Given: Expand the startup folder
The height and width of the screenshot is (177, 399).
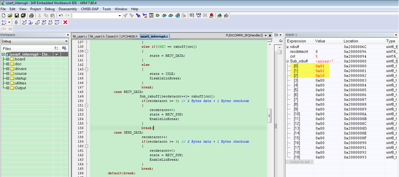Looking at the screenshot, I should 8,79.
